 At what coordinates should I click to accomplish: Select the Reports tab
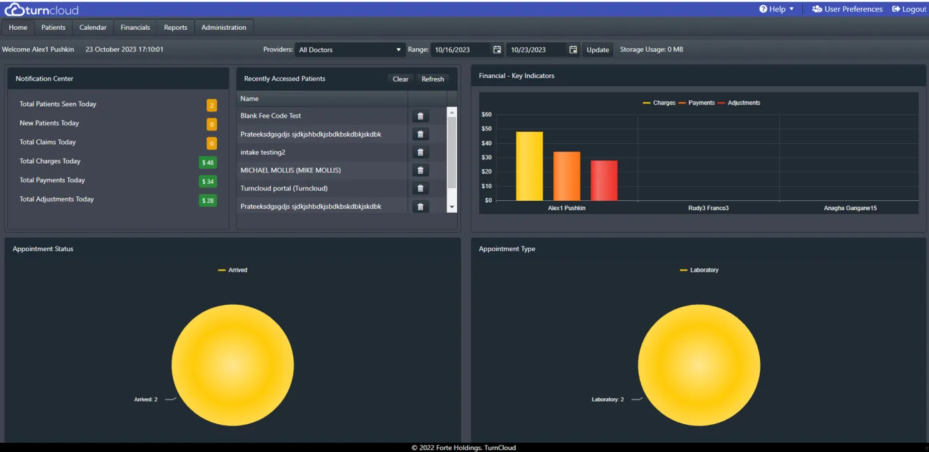point(176,27)
